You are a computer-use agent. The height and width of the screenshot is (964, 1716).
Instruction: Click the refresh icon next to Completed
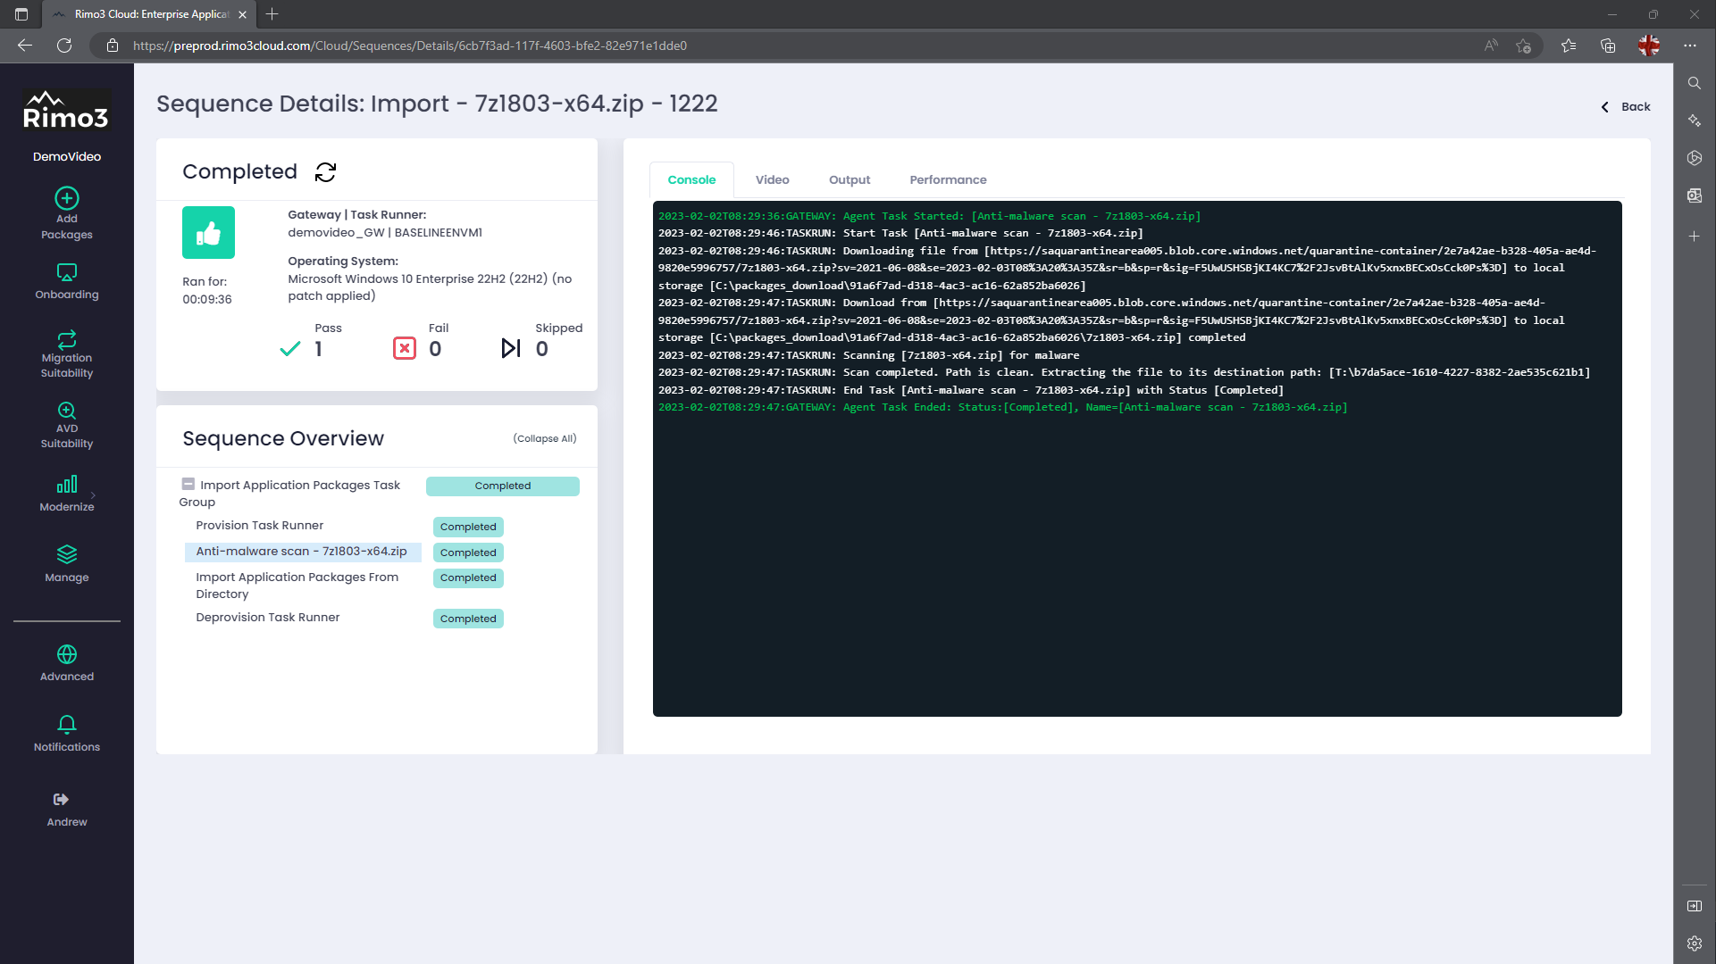325,172
